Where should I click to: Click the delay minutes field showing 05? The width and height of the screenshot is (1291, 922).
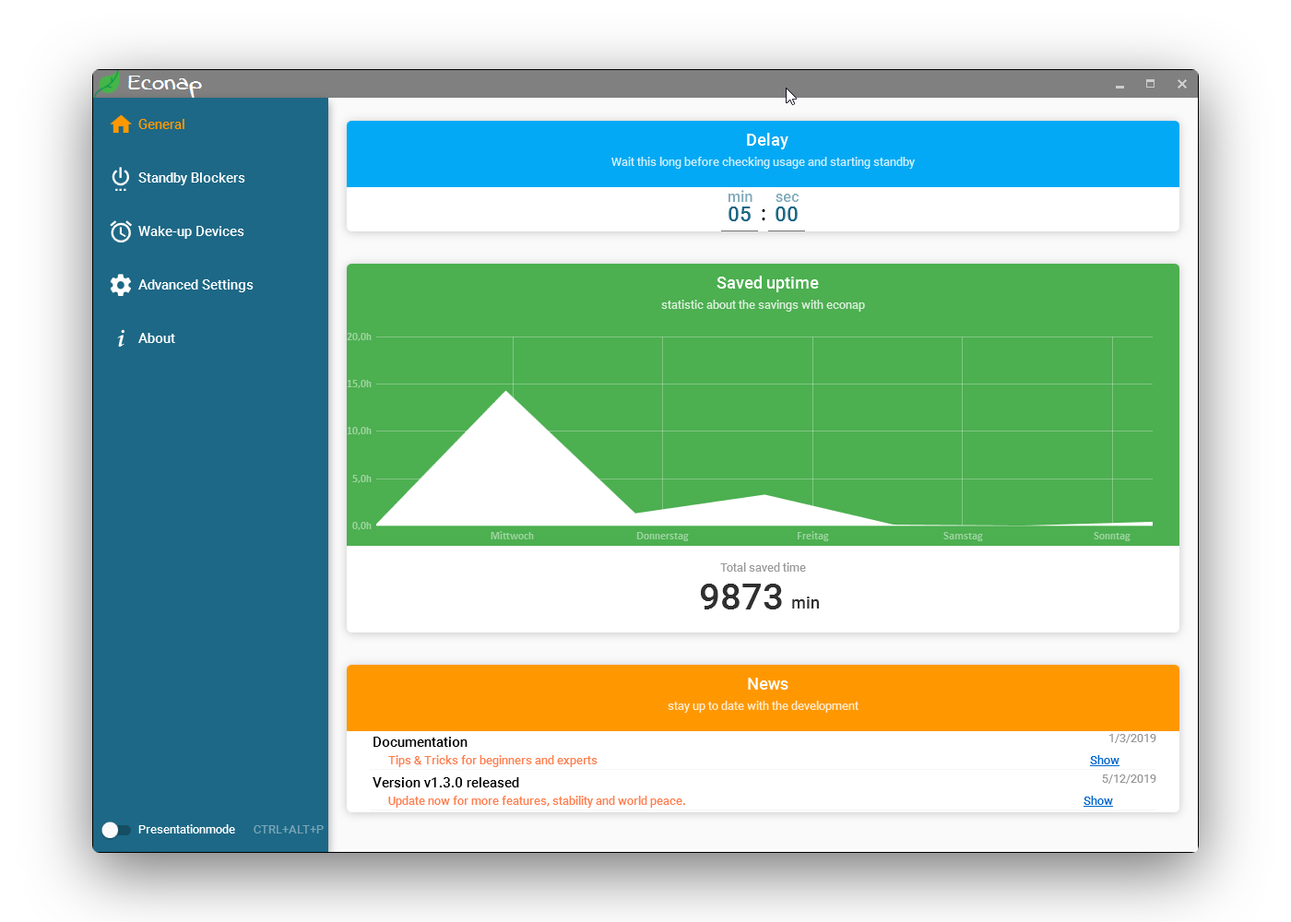[x=740, y=215]
